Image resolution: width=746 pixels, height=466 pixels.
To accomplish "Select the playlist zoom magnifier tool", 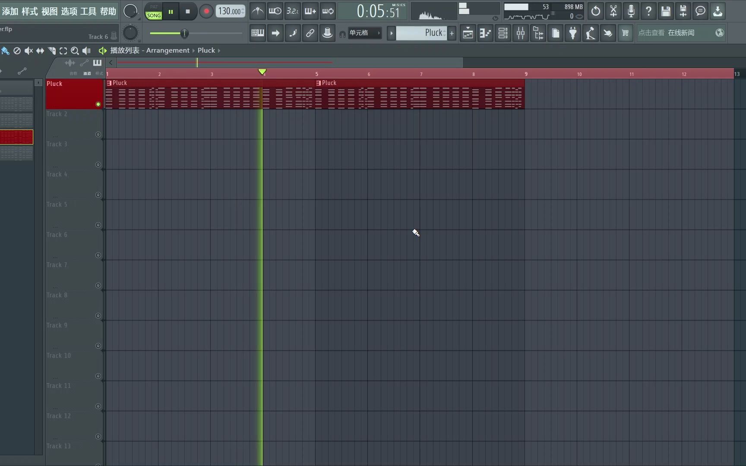I will coord(75,50).
